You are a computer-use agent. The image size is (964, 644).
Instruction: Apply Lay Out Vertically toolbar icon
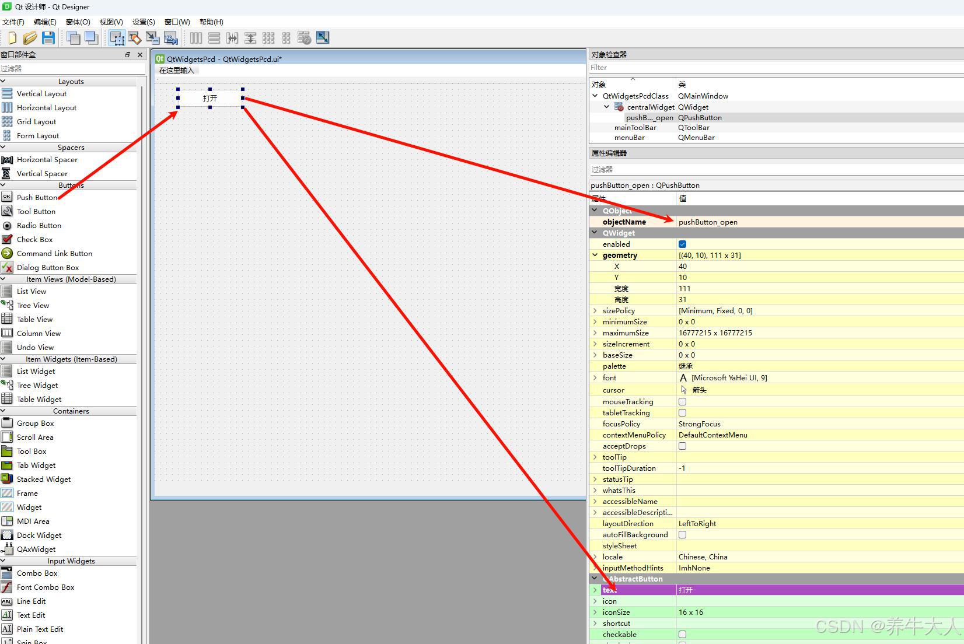(x=214, y=38)
